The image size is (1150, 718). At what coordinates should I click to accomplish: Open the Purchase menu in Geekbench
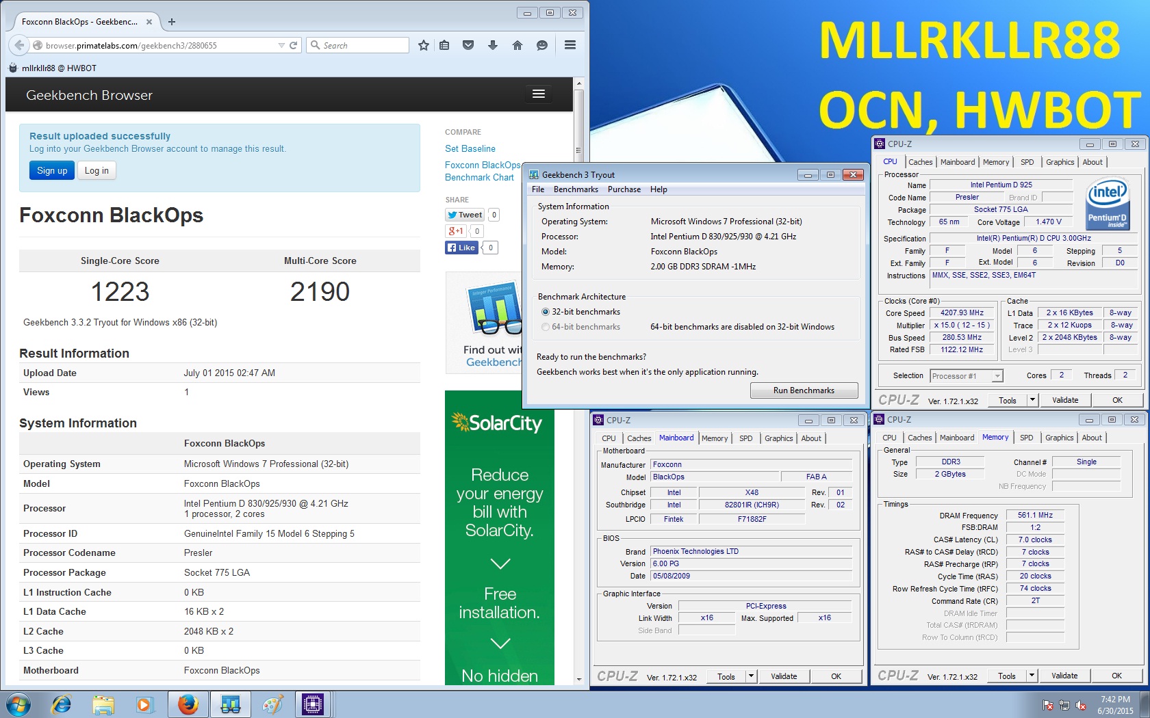pos(624,189)
